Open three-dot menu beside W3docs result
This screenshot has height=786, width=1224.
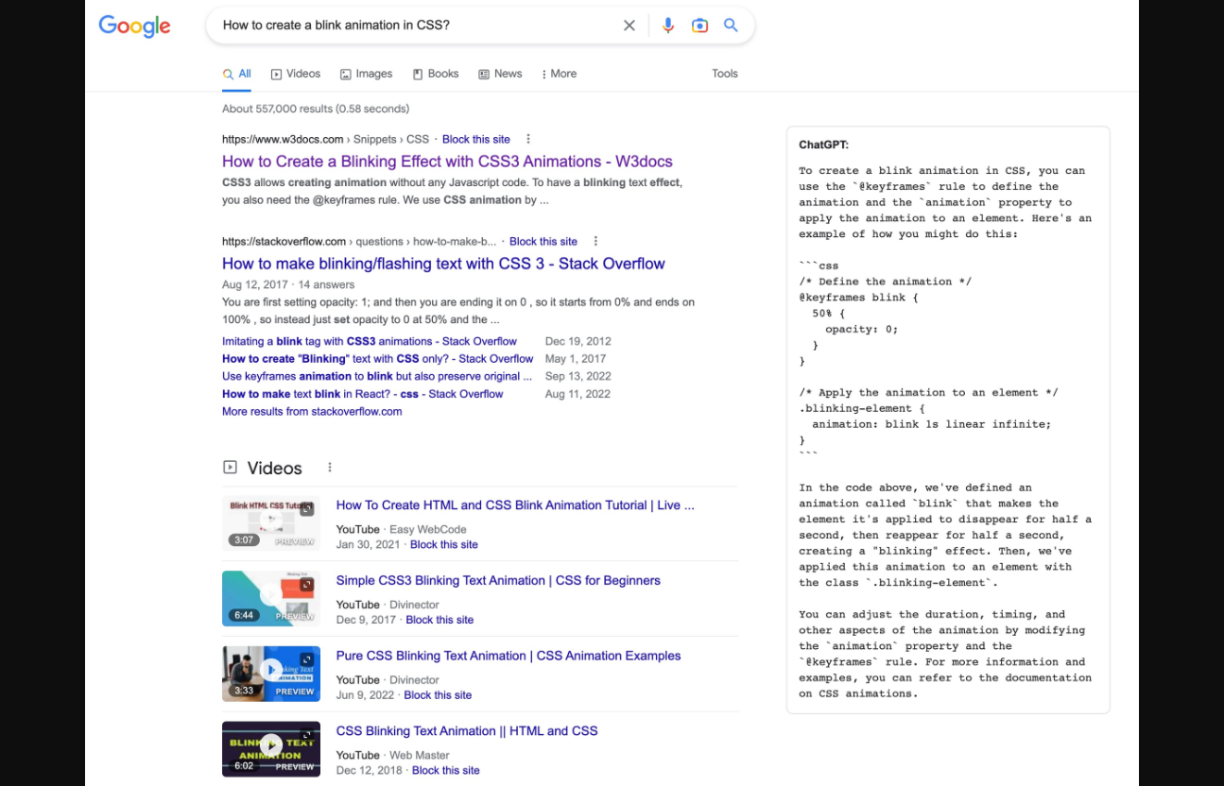tap(528, 139)
